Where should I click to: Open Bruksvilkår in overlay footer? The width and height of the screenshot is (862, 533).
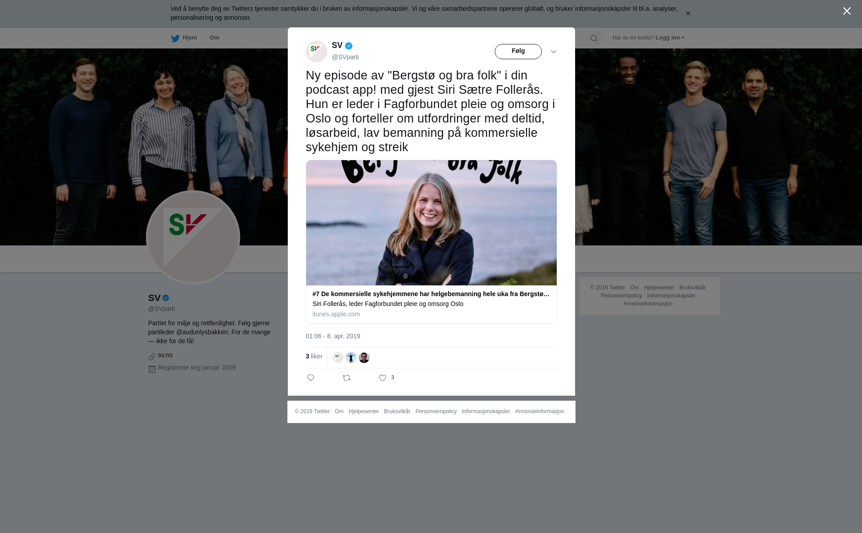tap(397, 411)
